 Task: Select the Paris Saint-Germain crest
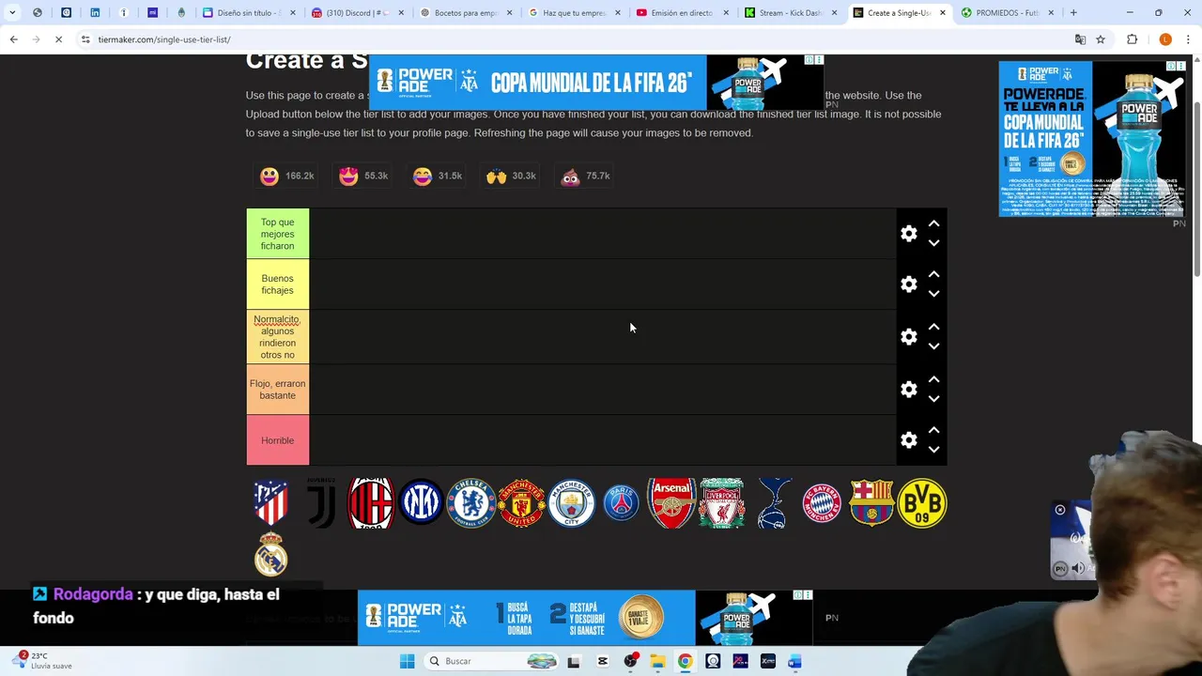pyautogui.click(x=622, y=503)
